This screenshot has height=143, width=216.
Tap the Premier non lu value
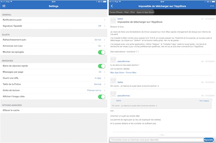pyautogui.click(x=94, y=90)
